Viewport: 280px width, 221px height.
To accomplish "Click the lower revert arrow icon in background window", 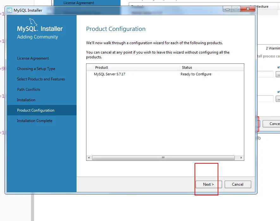I will (x=278, y=92).
